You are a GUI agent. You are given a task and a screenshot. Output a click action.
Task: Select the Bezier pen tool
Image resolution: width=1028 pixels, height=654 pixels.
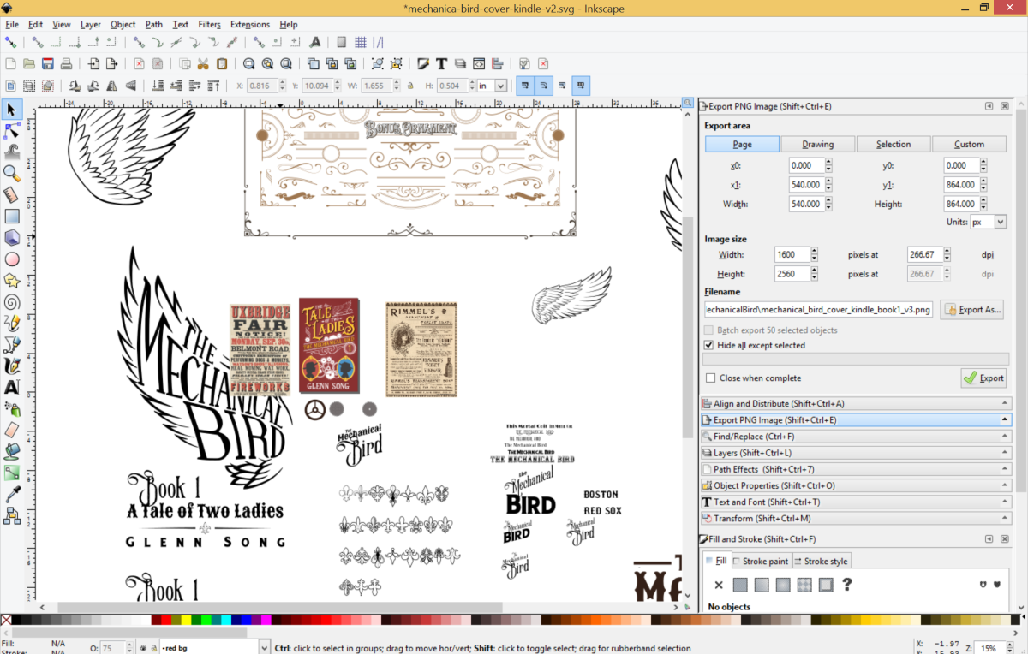[x=12, y=345]
